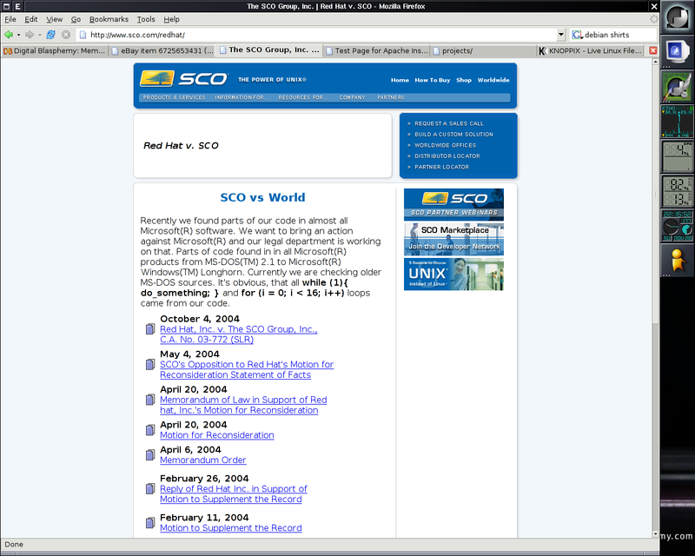
Task: Click document icon beside Memorandum of Law
Action: tap(150, 400)
